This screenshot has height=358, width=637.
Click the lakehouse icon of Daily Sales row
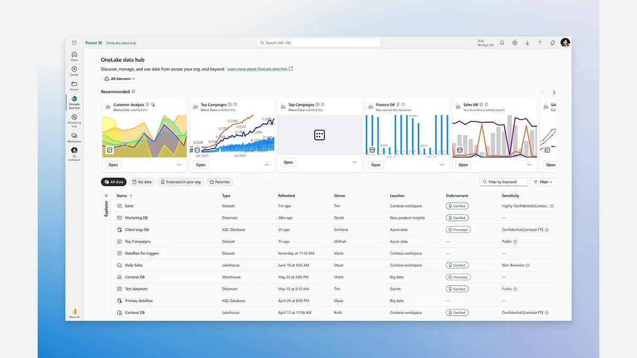(119, 265)
